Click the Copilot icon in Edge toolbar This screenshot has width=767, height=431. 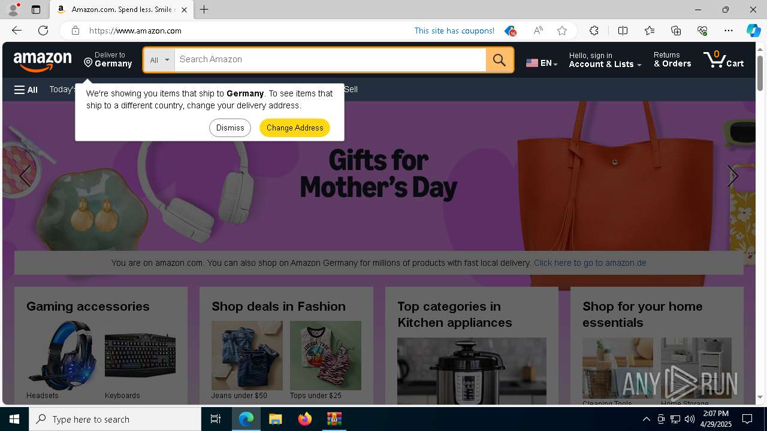coord(753,31)
